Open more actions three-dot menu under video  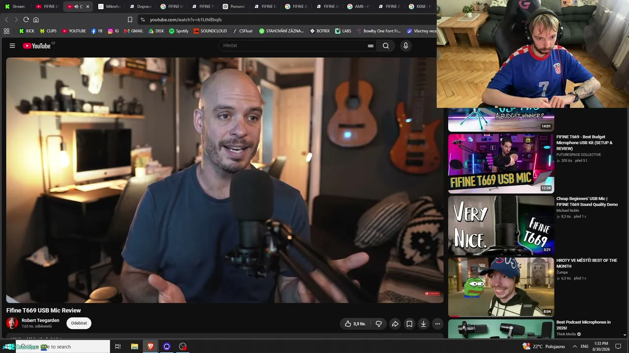point(437,324)
